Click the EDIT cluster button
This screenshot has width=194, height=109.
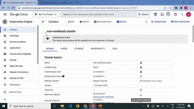[71, 22]
